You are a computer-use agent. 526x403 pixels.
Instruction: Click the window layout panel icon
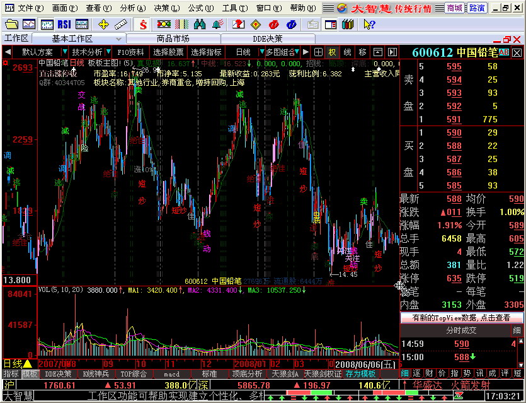click(331, 24)
